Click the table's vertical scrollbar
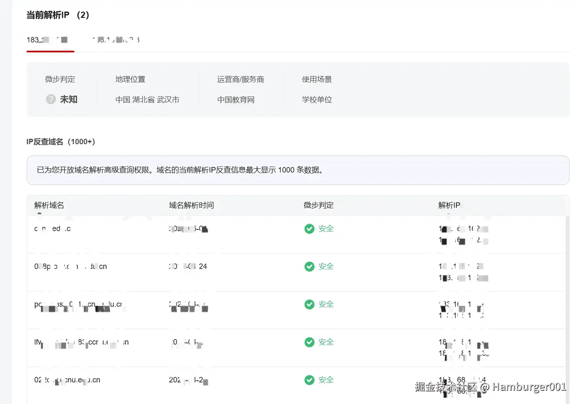This screenshot has width=577, height=404. [x=567, y=310]
